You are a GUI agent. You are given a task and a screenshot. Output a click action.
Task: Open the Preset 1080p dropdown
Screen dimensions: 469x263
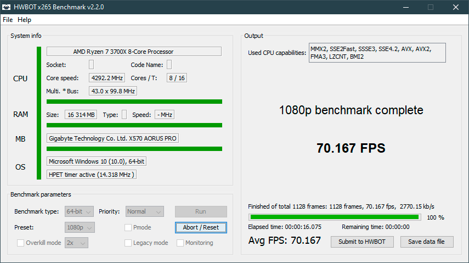(80, 228)
